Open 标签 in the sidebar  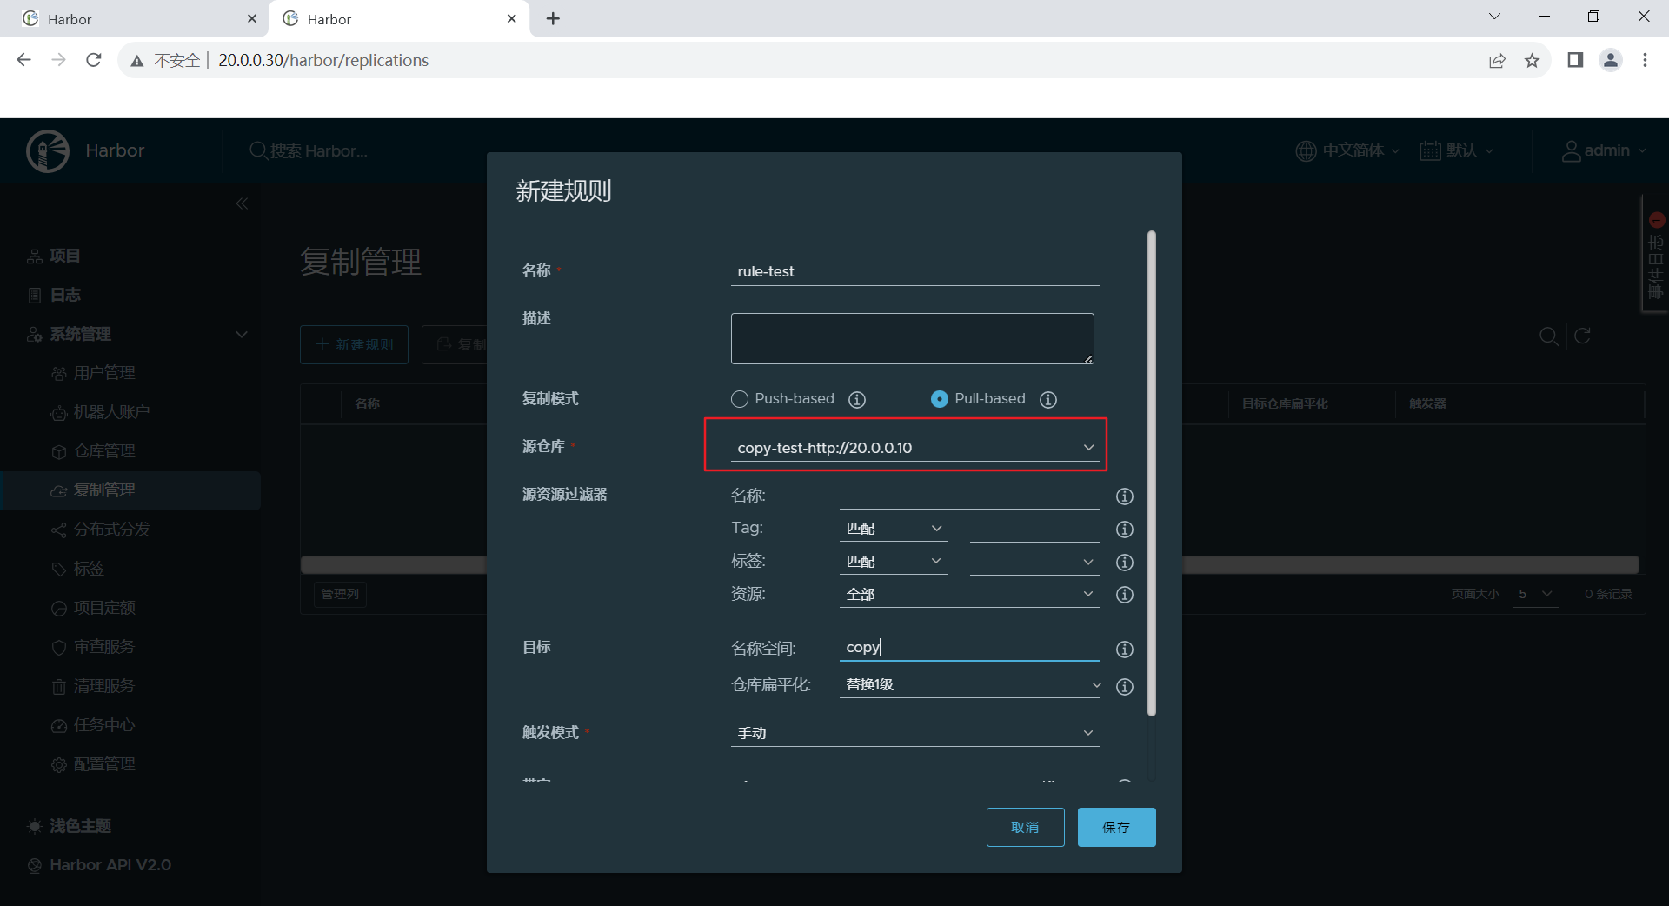point(89,569)
